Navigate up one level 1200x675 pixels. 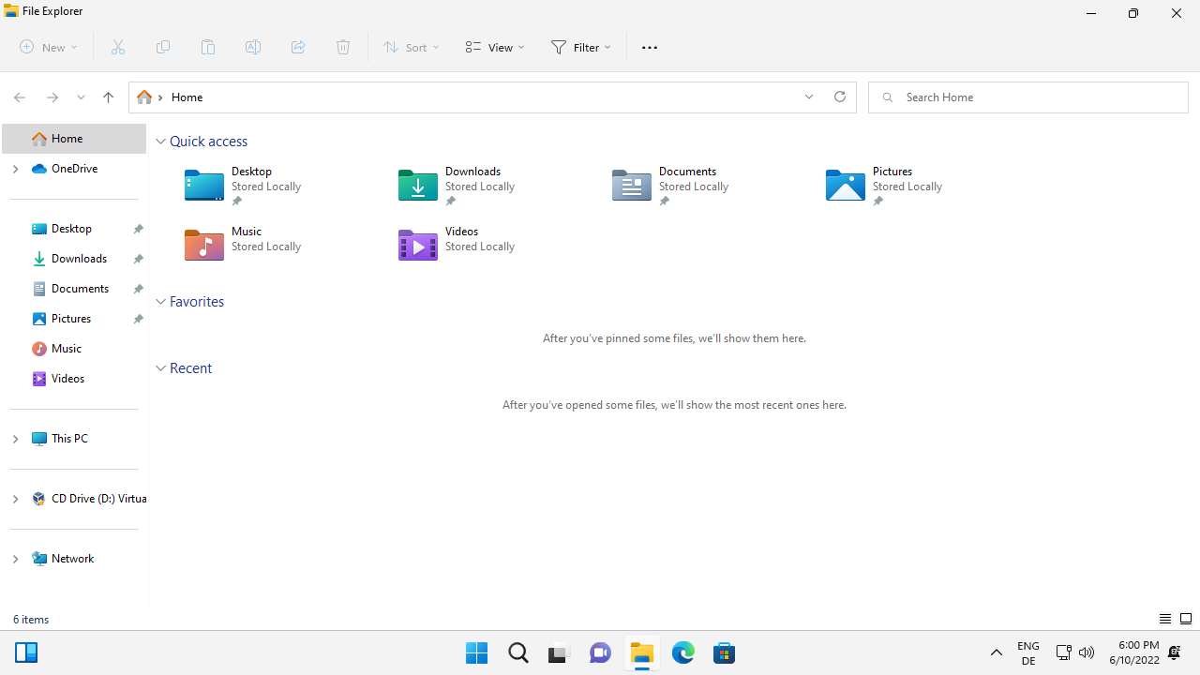click(108, 97)
